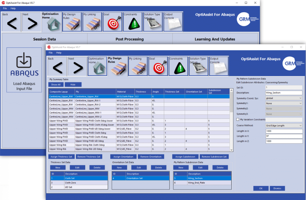Click the ply table vertical scrollbar
The height and width of the screenshot is (200, 306).
coord(232,120)
